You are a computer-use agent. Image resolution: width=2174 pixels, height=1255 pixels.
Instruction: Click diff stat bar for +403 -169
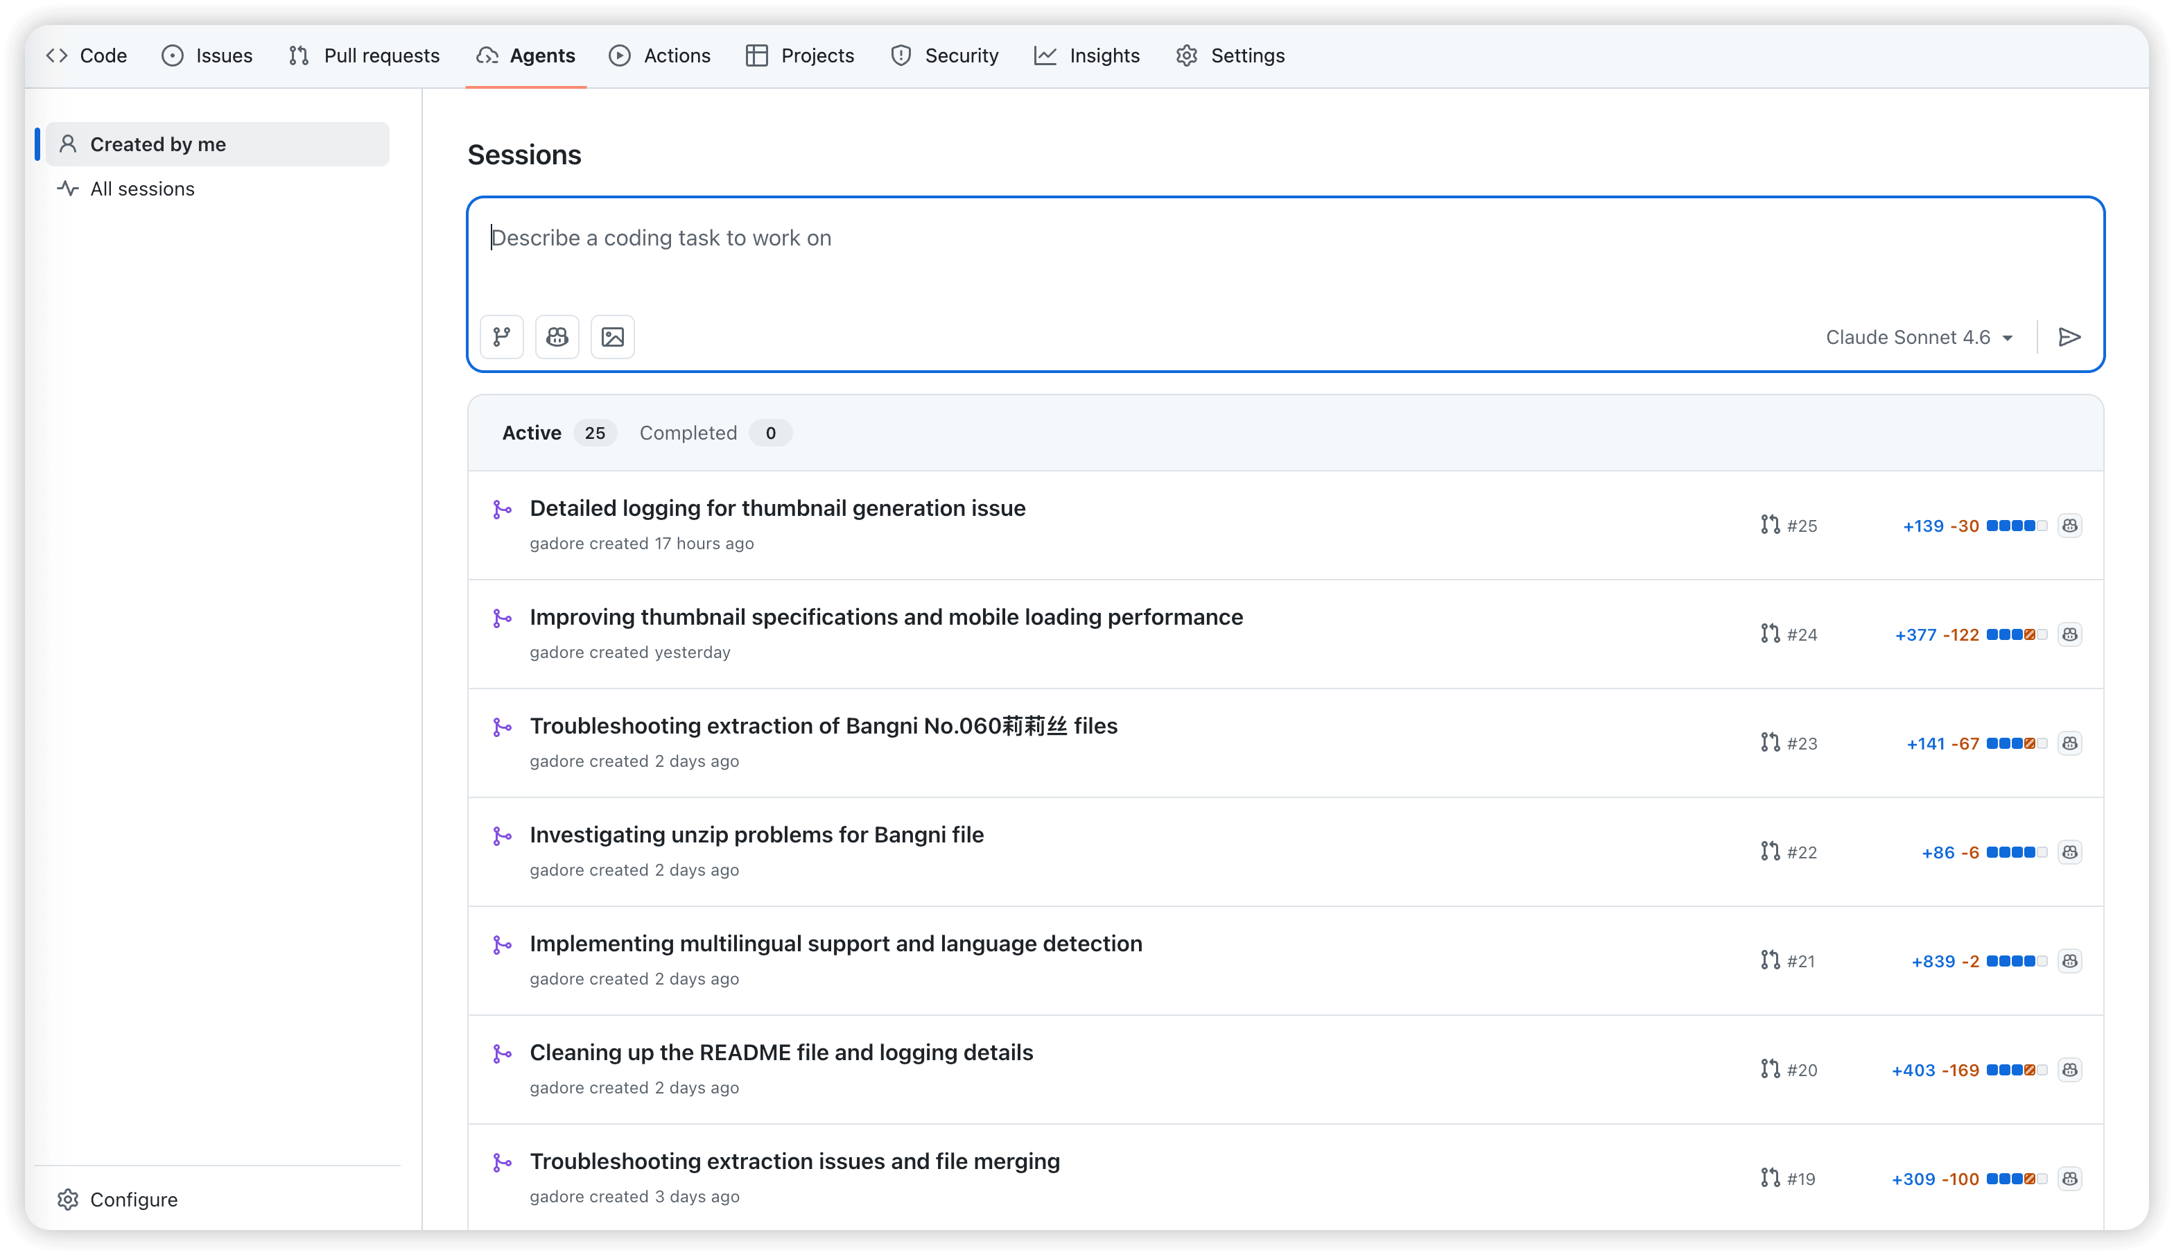pyautogui.click(x=2015, y=1070)
